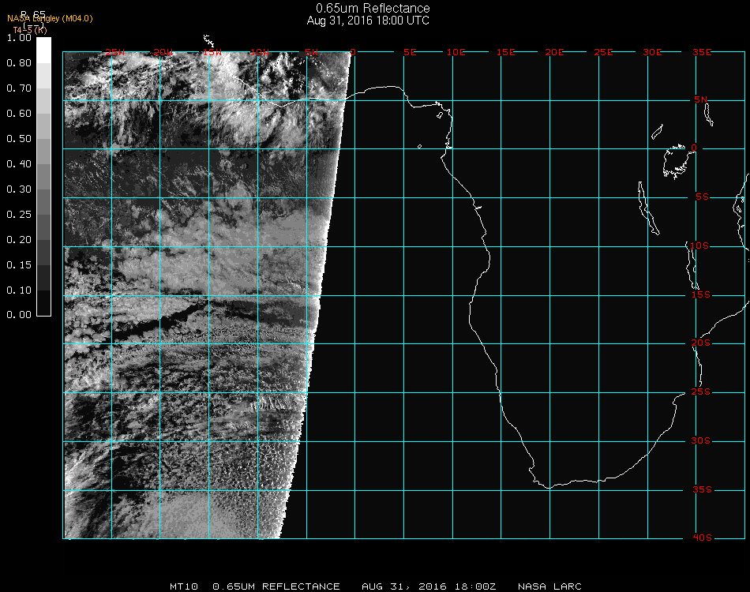Image resolution: width=750 pixels, height=592 pixels.
Task: Click the '20S' latitude label
Action: pos(701,343)
